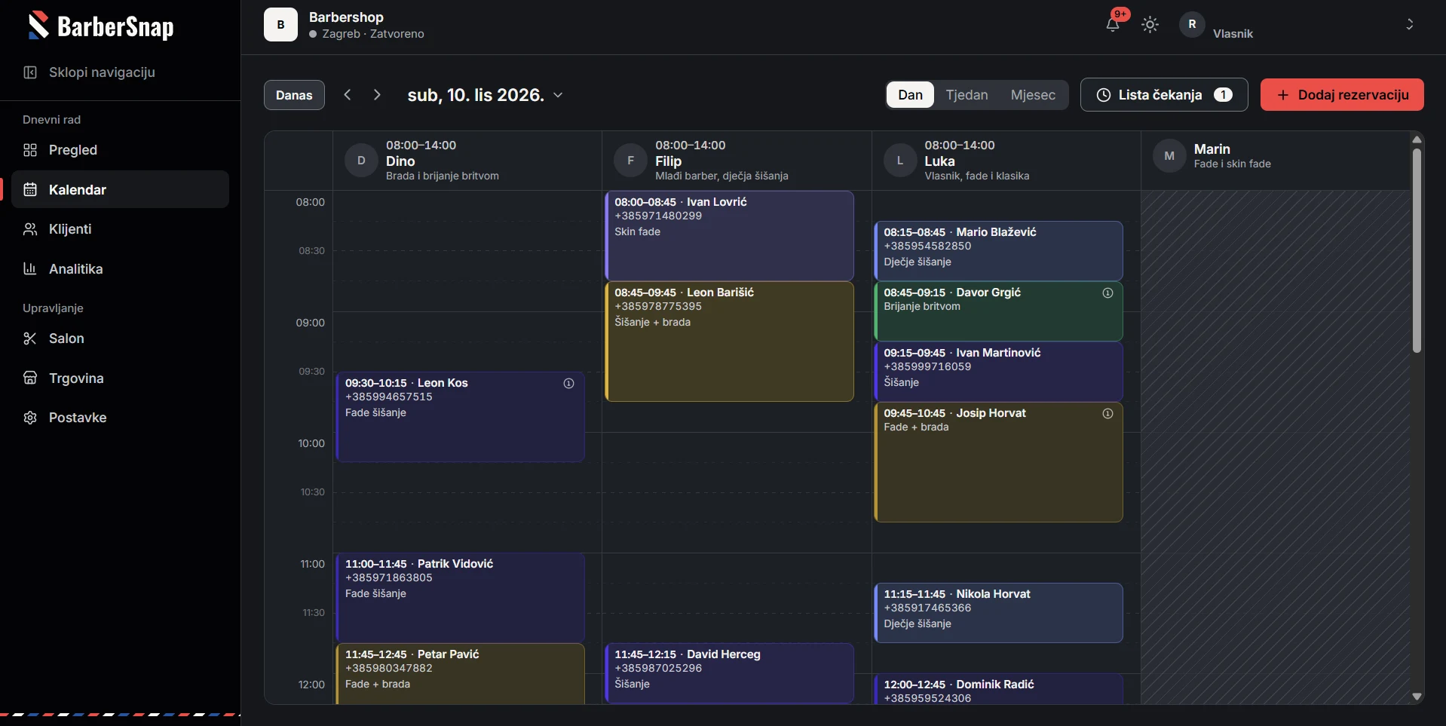The width and height of the screenshot is (1446, 726).
Task: Click Filip barber column header
Action: point(737,161)
